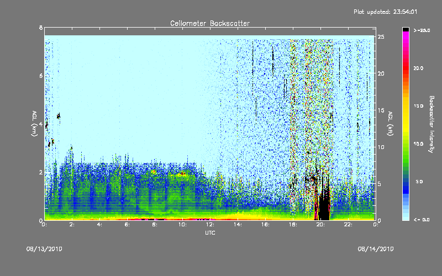This screenshot has width=442, height=276.
Task: Click the '10.0' colorbar tick label
Action: 418,144
